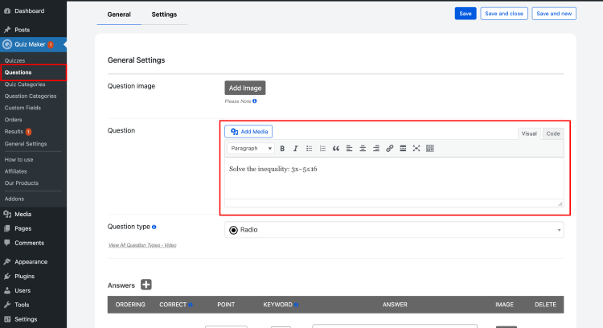Open Quizzes submenu item
The width and height of the screenshot is (603, 328).
(14, 61)
